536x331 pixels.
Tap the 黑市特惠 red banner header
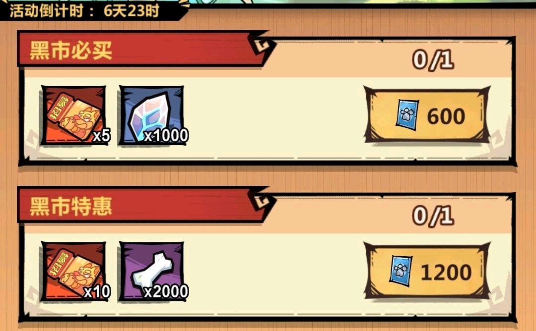point(142,205)
